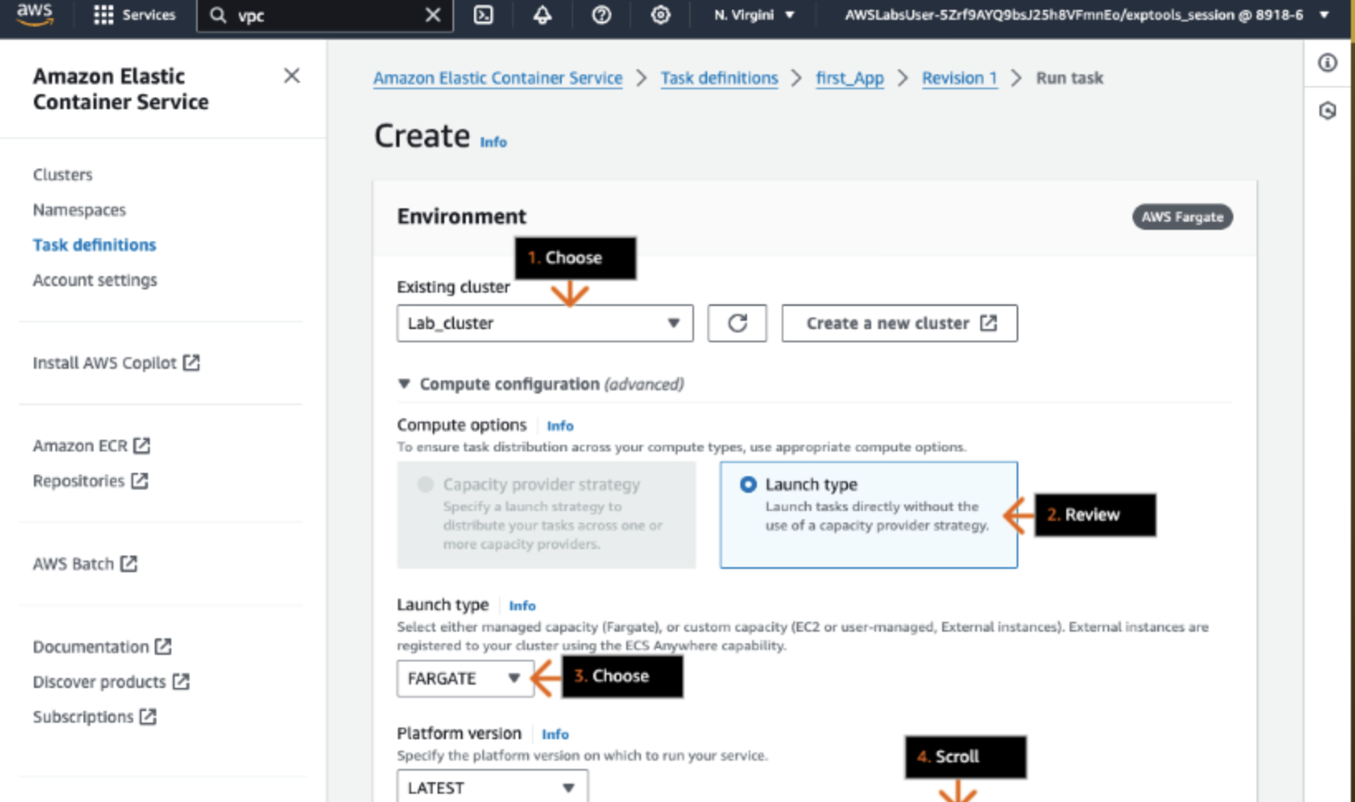Open the help question mark icon
Screen dimensions: 1355x802
click(601, 15)
